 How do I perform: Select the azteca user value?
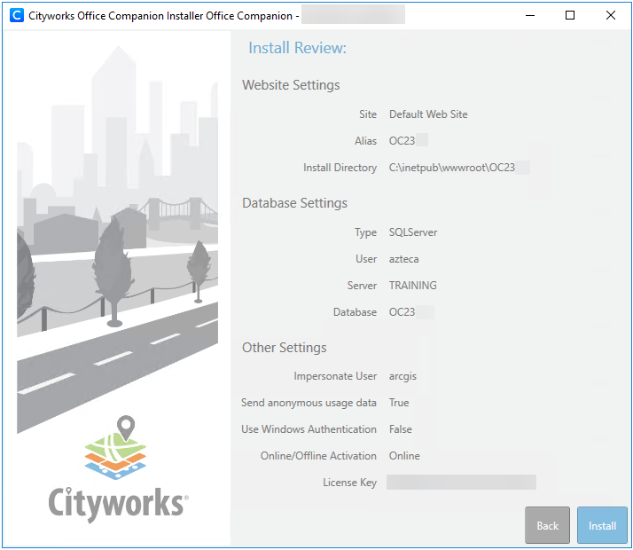[403, 259]
